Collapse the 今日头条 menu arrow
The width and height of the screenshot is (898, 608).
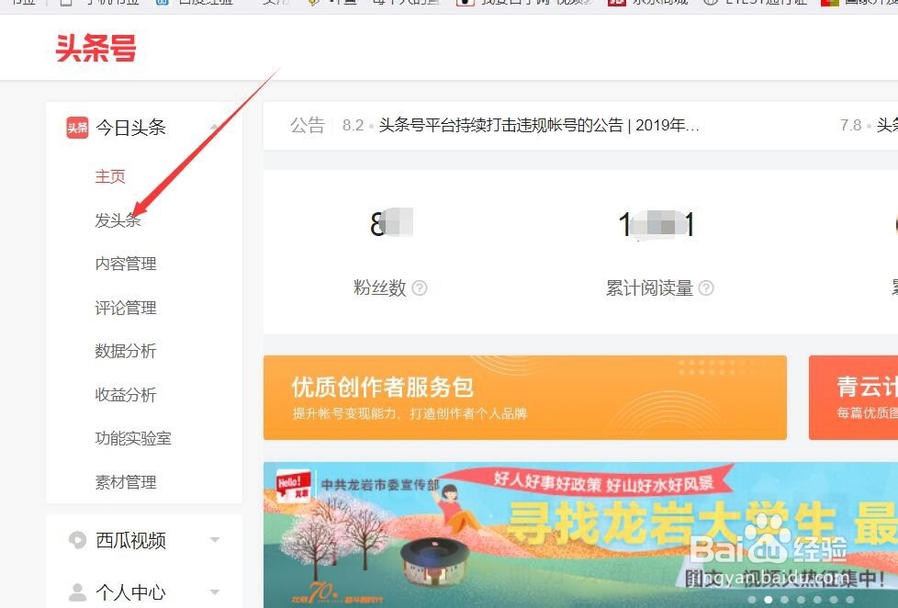pyautogui.click(x=215, y=128)
